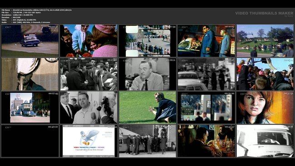
Task: Click the painted red-haired woman portrait thumbnail
Action: coord(265,107)
